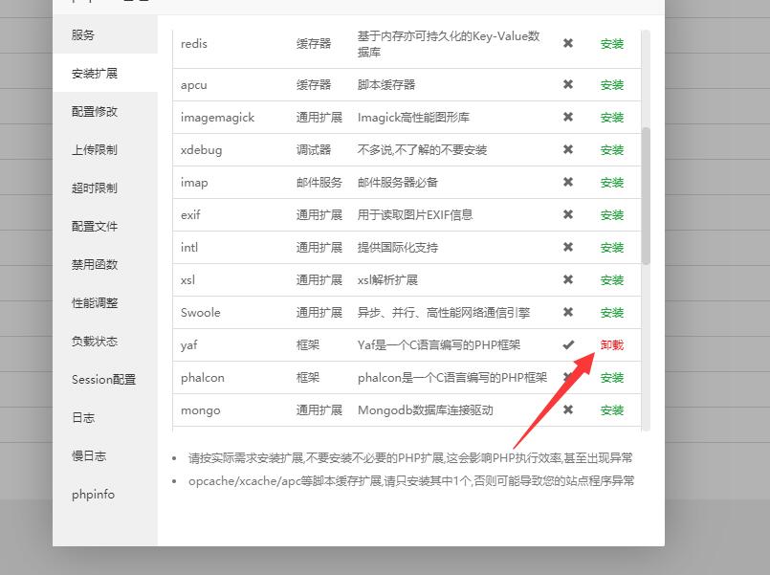This screenshot has height=575, width=770.
Task: Install the Swoole extension
Action: point(612,313)
